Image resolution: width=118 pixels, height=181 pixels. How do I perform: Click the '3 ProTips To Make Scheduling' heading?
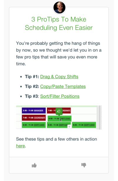(59, 23)
